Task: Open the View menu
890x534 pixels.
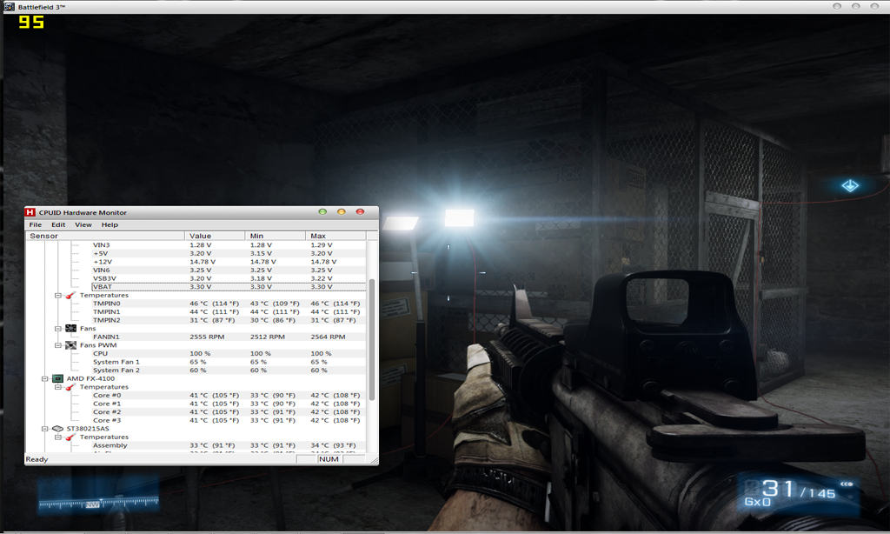Action: (x=83, y=224)
